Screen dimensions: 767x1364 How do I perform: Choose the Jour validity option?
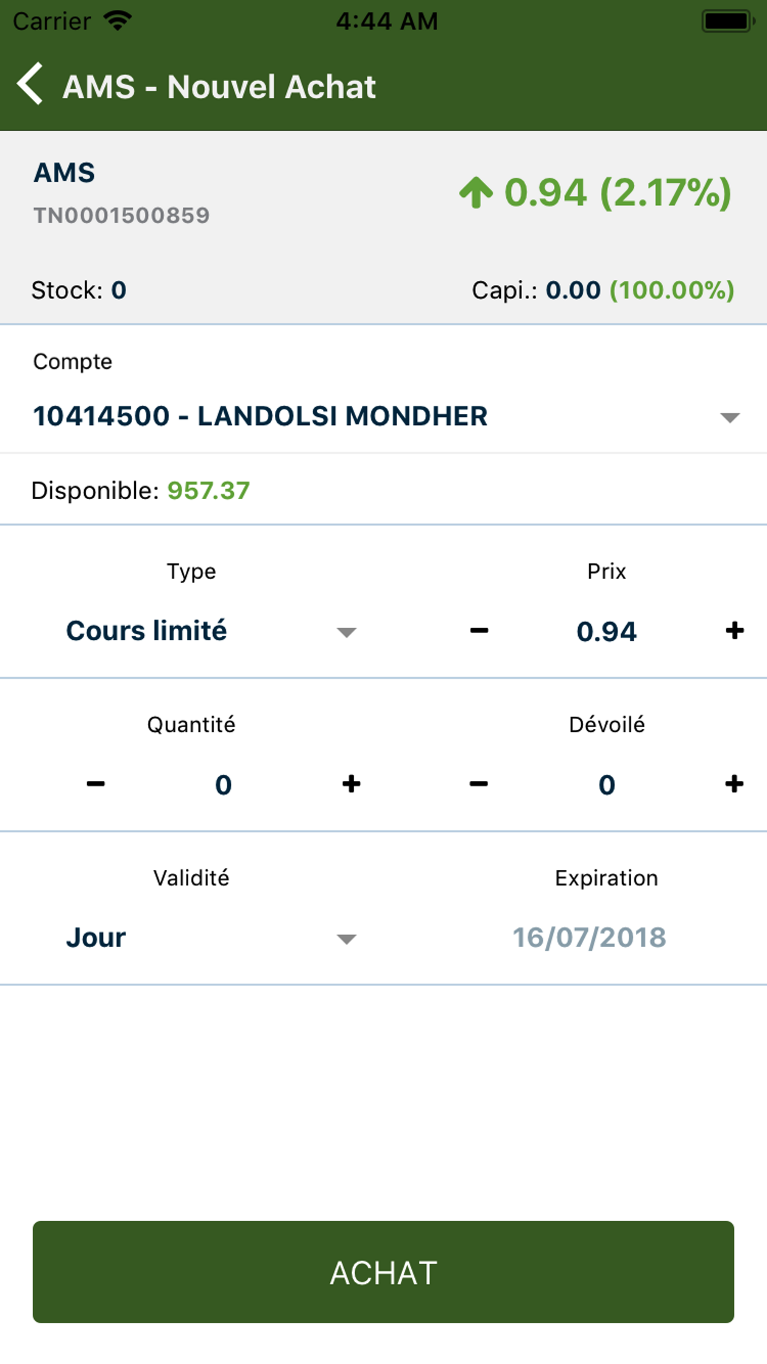click(96, 938)
